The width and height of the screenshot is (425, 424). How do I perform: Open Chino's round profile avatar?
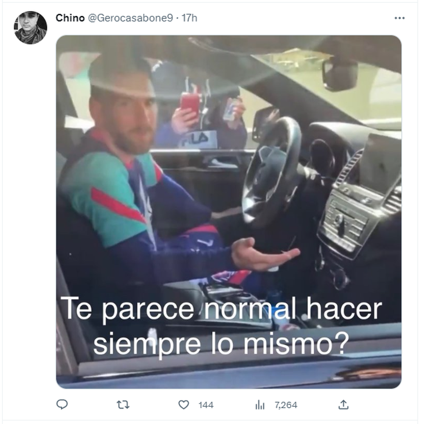click(x=30, y=28)
